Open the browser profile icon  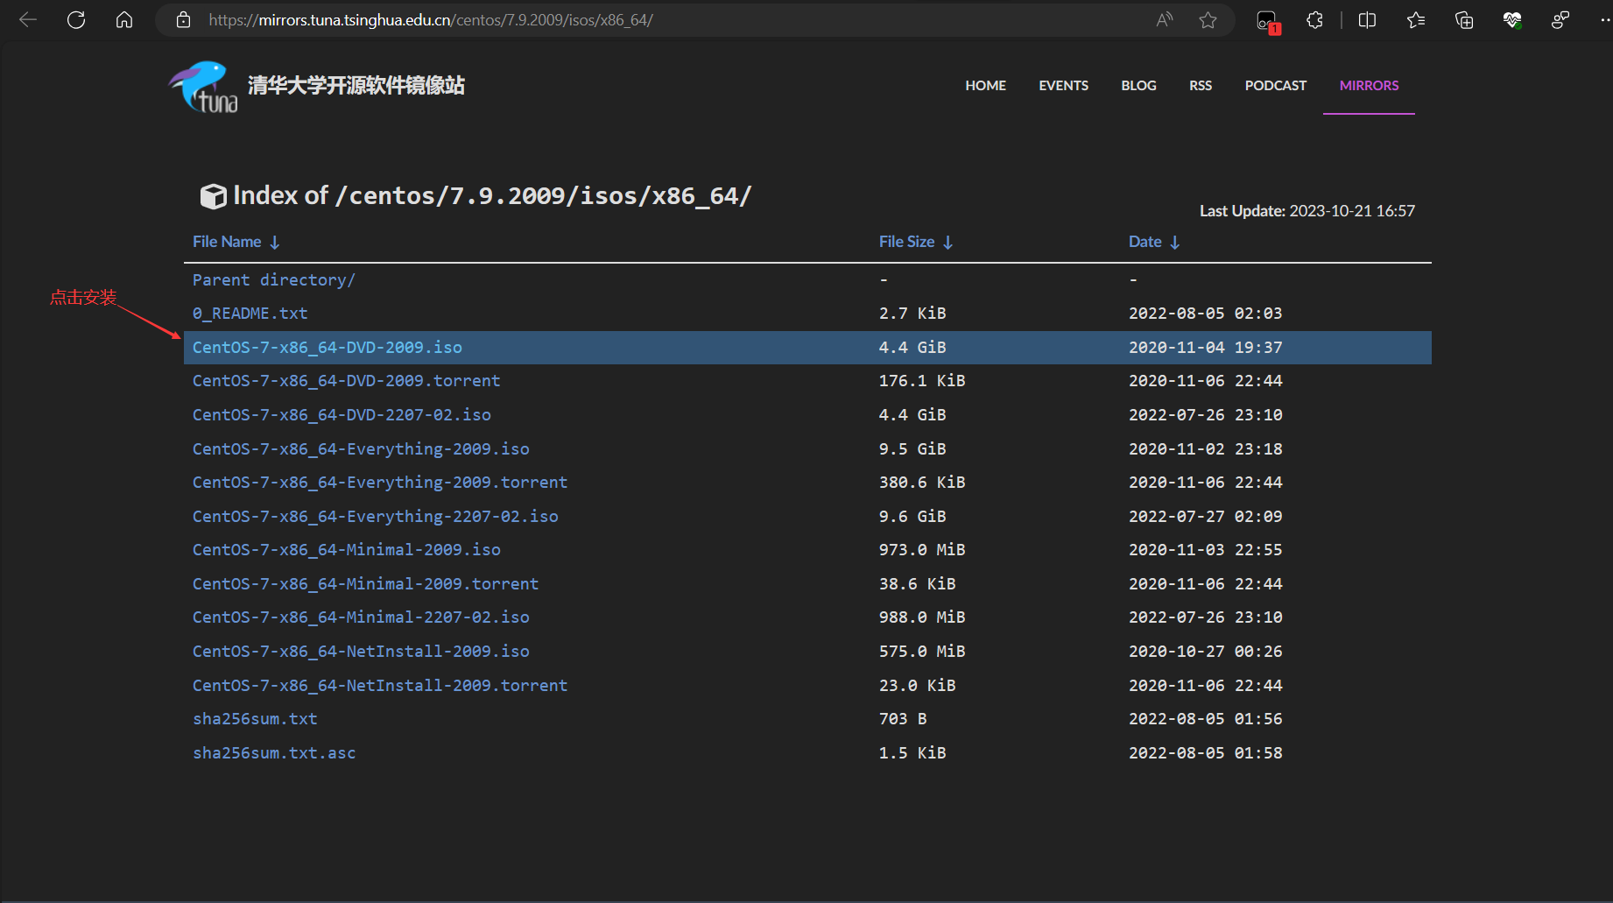click(x=1560, y=19)
